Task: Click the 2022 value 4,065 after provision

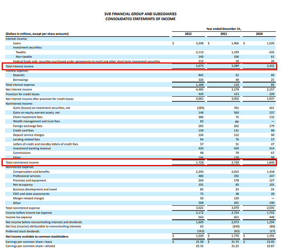Action: pyautogui.click(x=200, y=99)
